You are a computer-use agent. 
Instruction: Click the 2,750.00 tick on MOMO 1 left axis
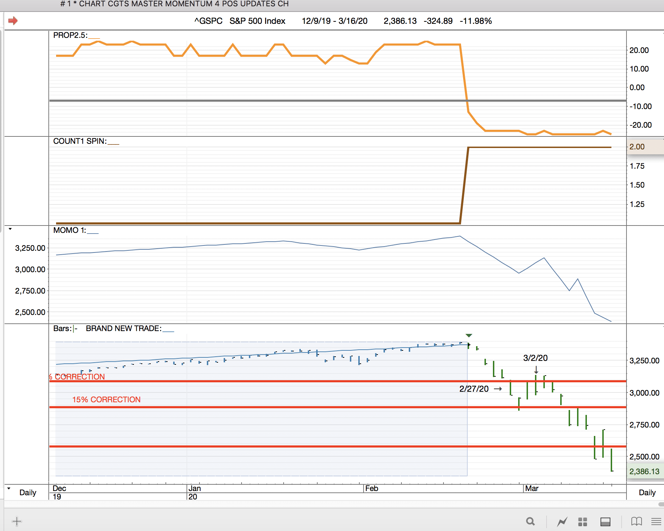[x=30, y=291]
